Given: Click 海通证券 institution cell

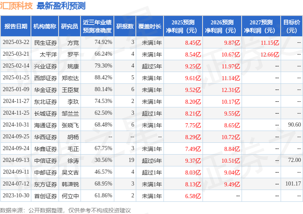Looking at the screenshot, I should point(46,125).
